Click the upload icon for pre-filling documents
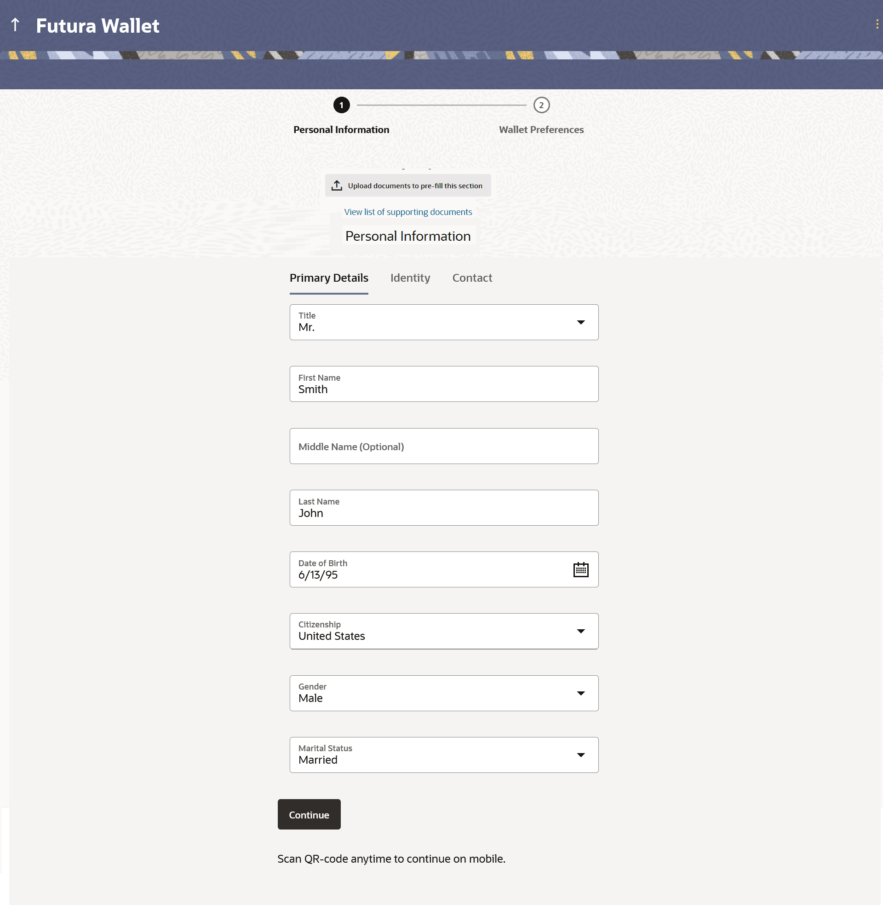This screenshot has width=883, height=905. pos(337,186)
